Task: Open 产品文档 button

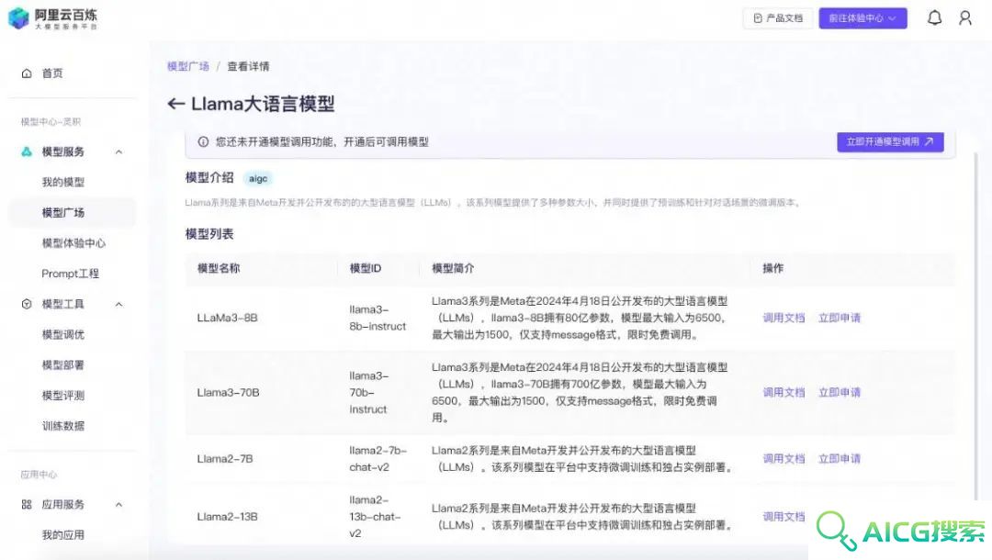Action: pos(778,18)
